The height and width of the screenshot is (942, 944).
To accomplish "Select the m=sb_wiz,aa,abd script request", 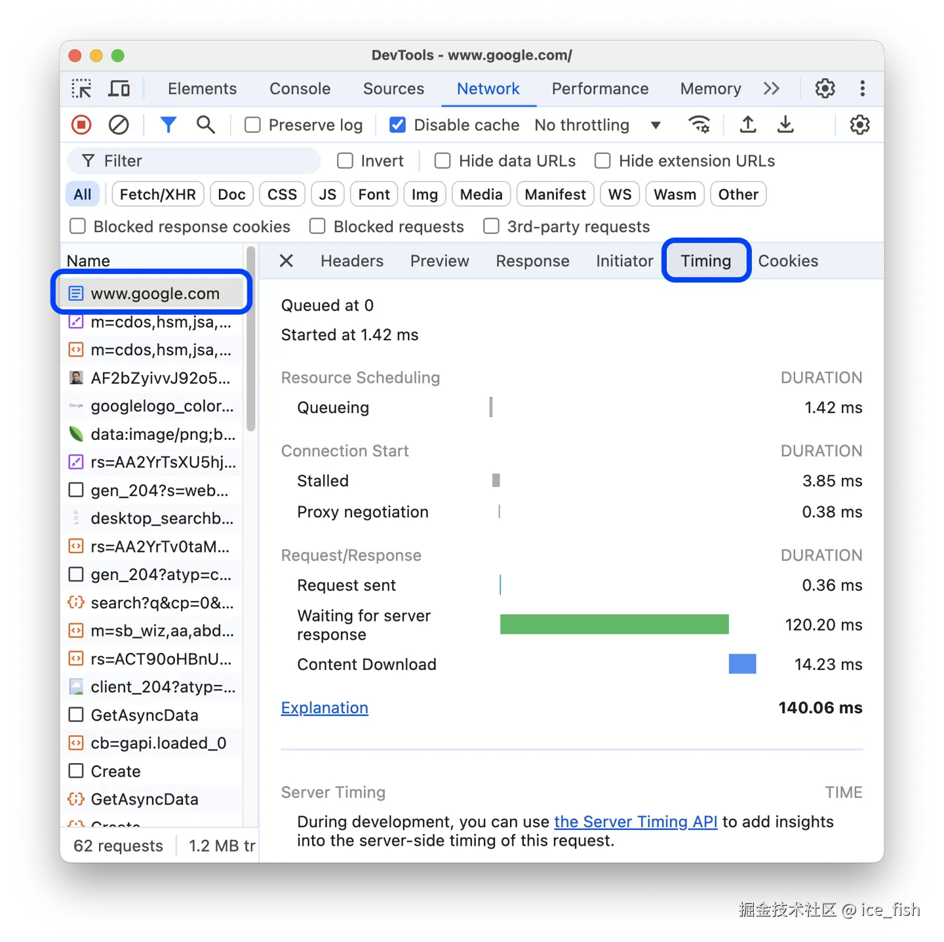I will [151, 631].
